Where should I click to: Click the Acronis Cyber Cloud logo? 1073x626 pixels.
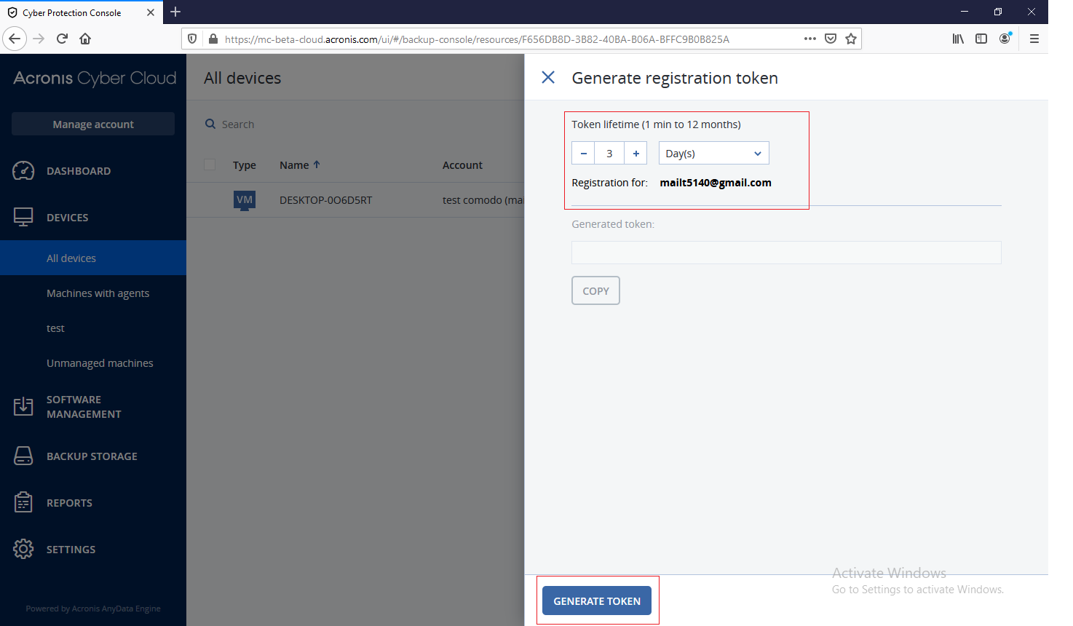coord(95,78)
